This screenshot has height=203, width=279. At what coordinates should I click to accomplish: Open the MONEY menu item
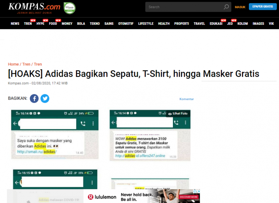(67, 24)
